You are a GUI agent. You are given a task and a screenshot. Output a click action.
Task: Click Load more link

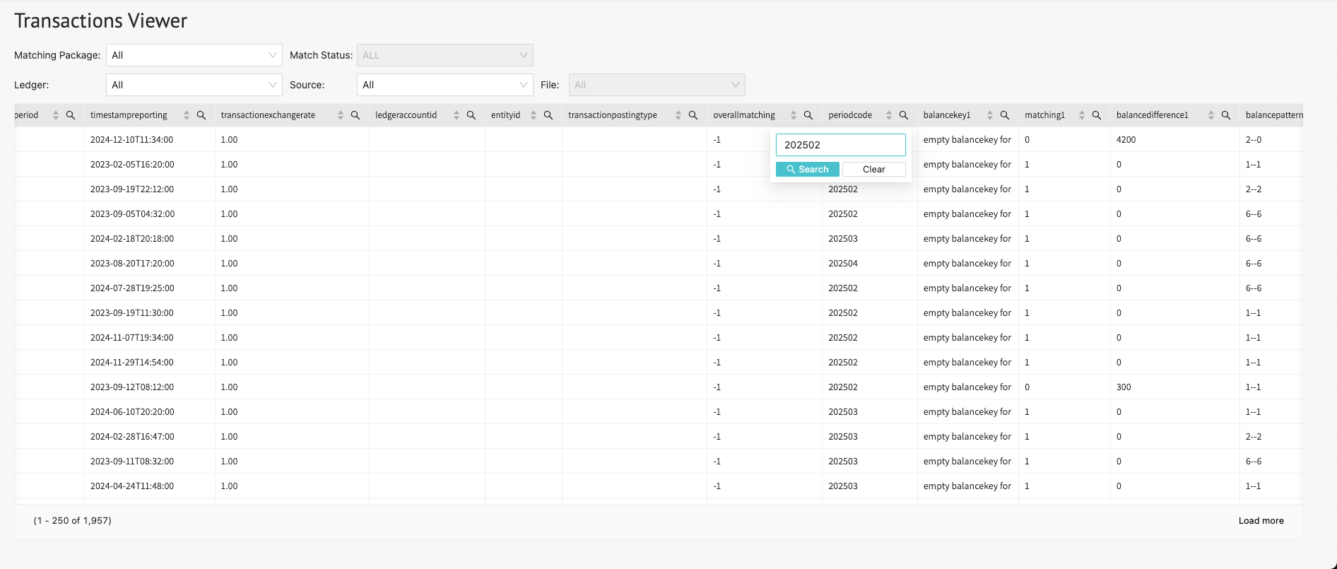pos(1261,521)
